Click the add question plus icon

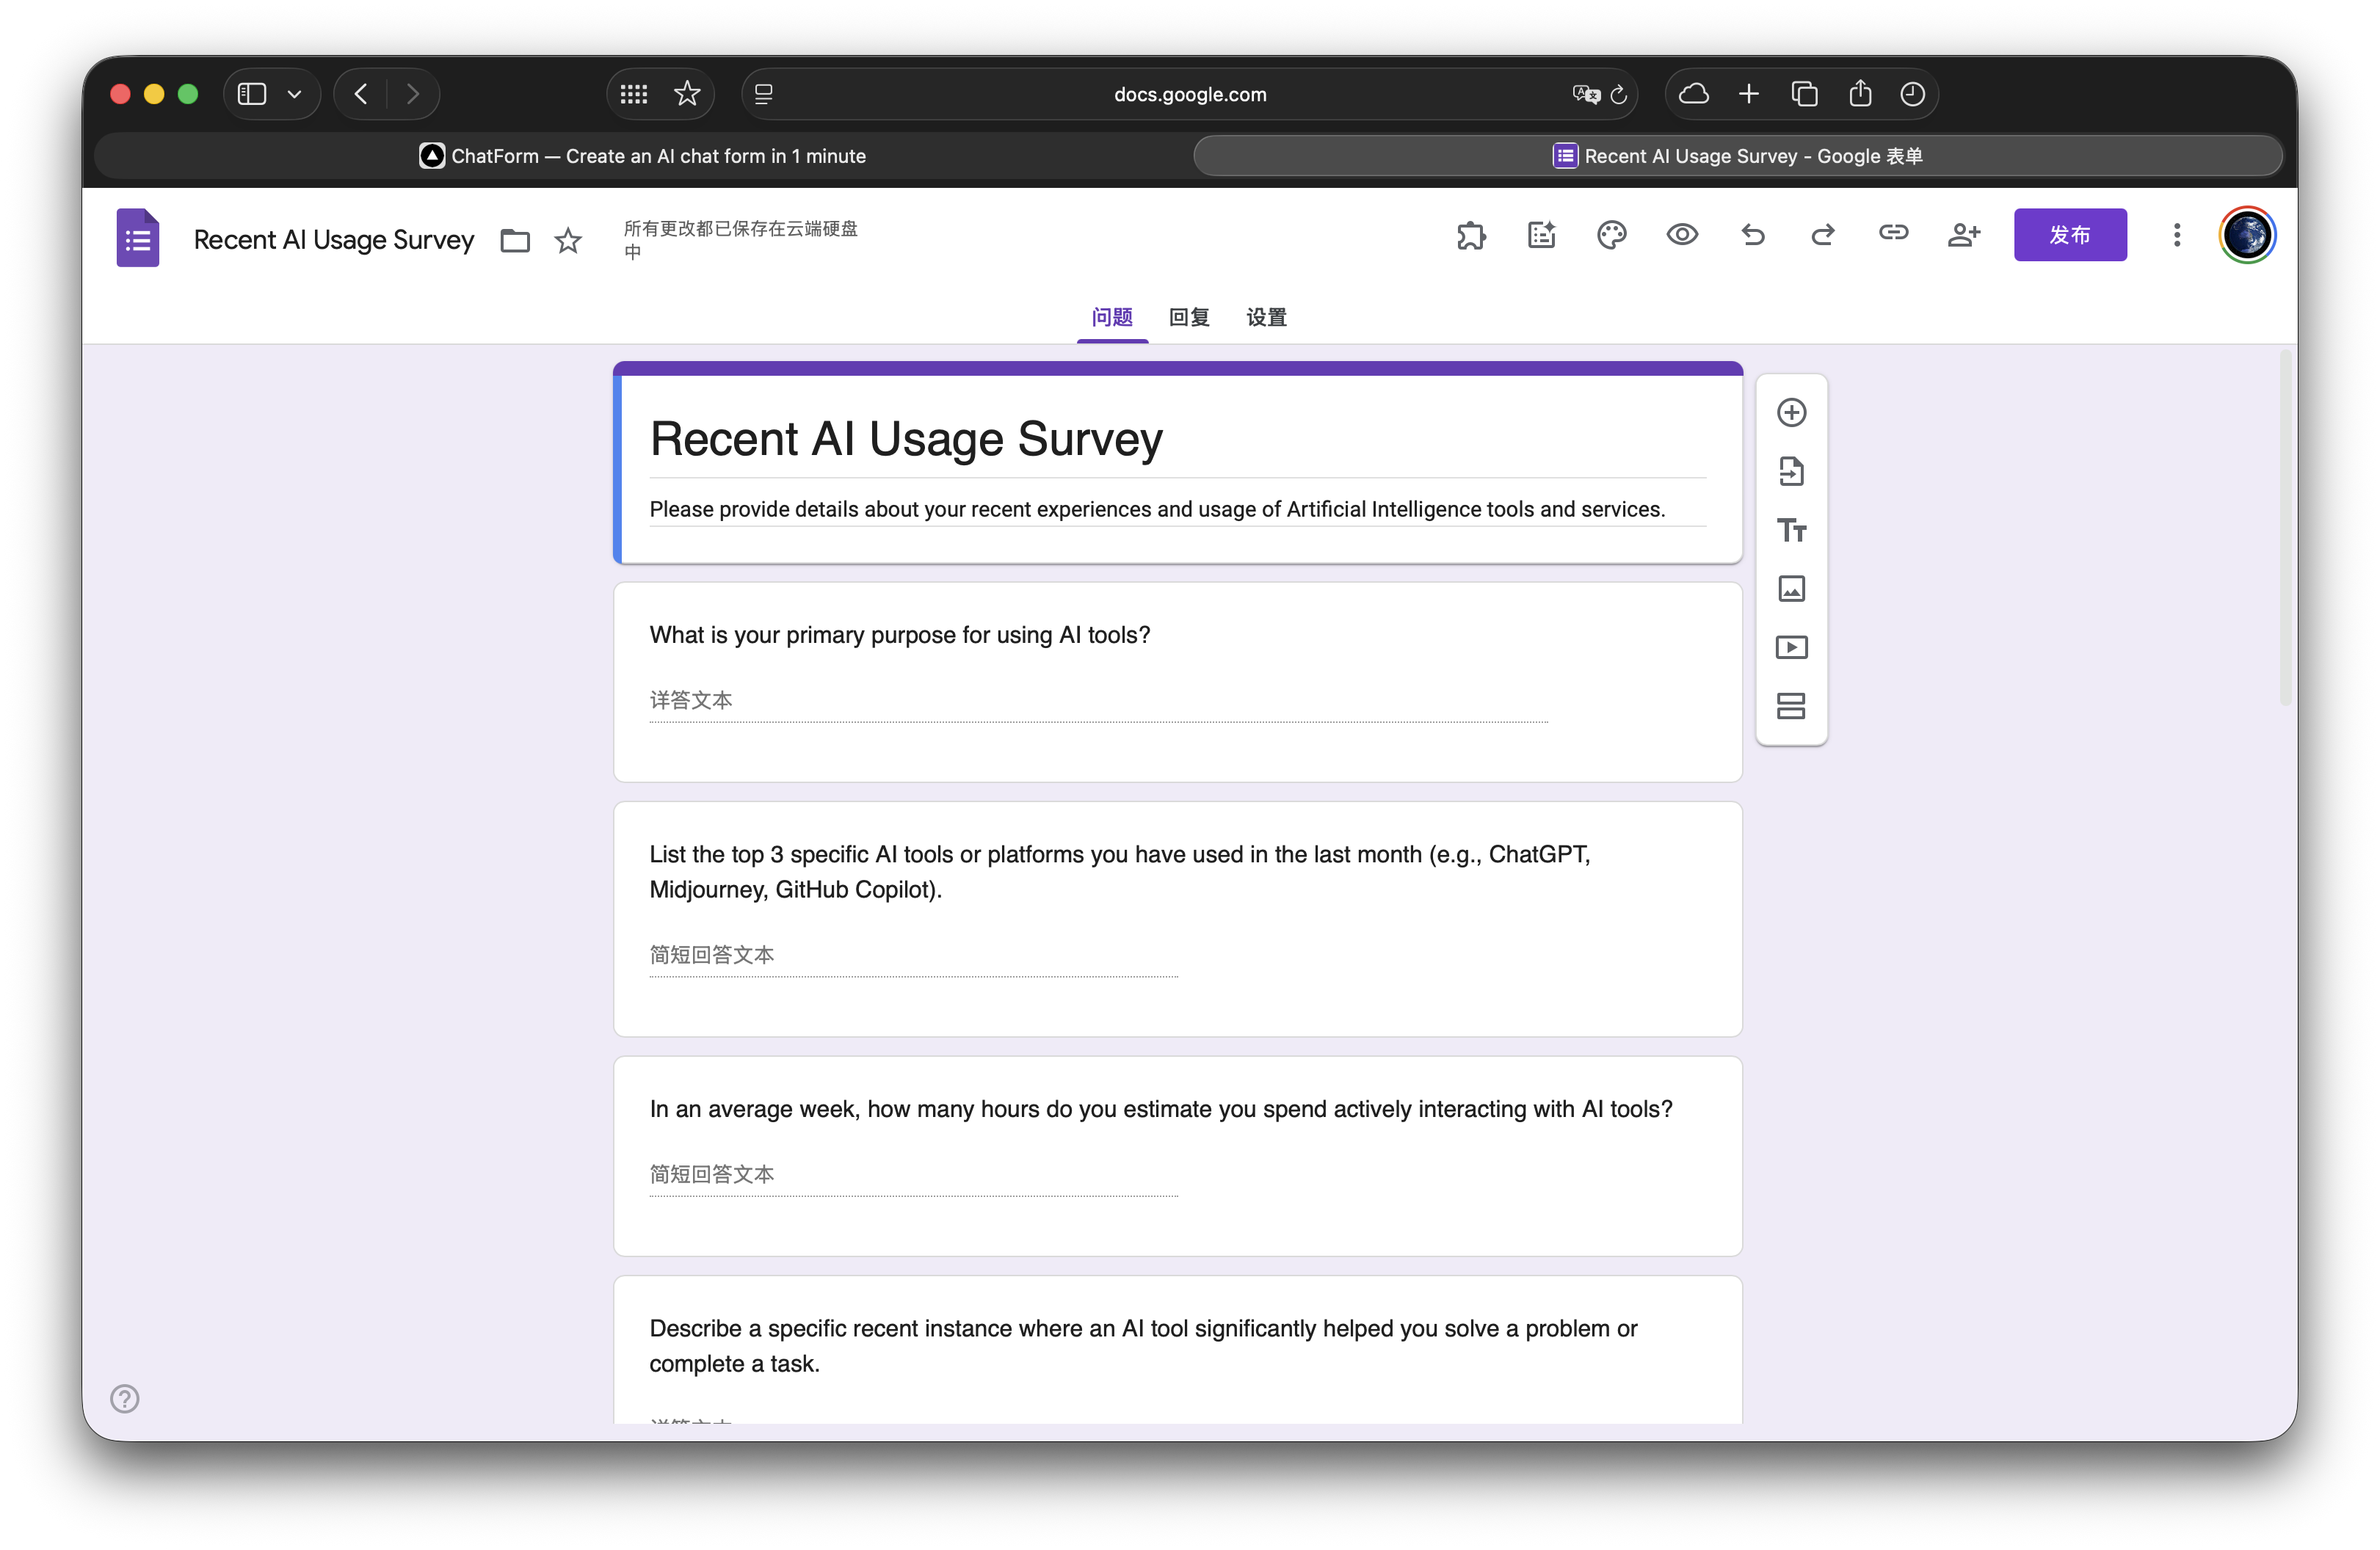1791,413
